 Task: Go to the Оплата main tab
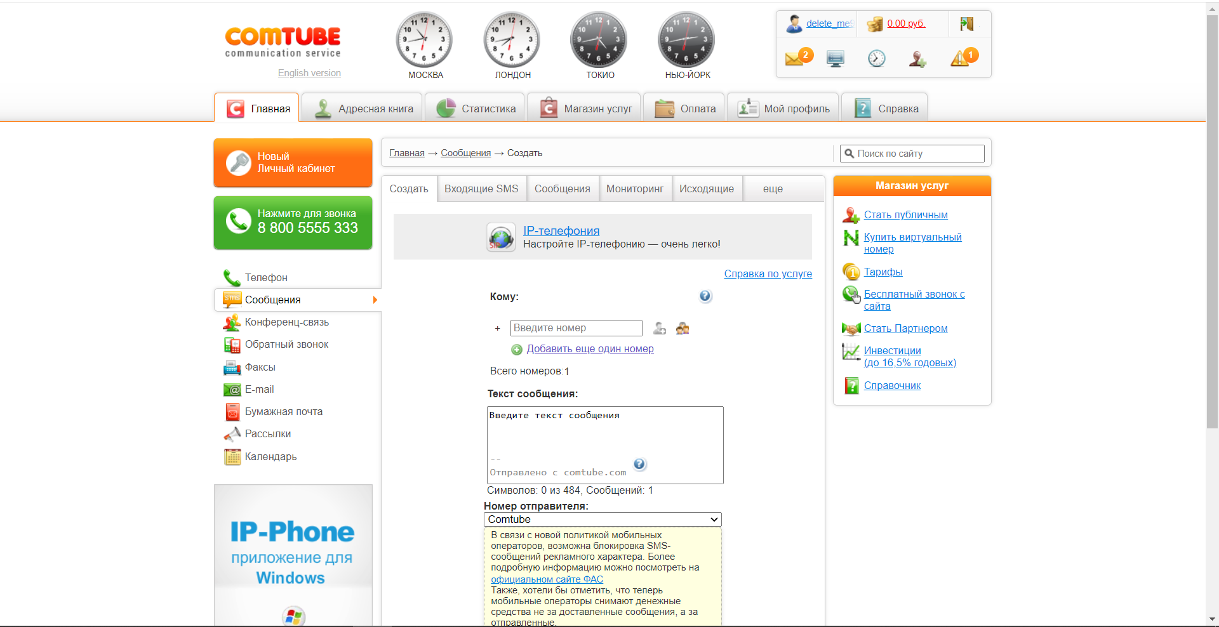684,108
